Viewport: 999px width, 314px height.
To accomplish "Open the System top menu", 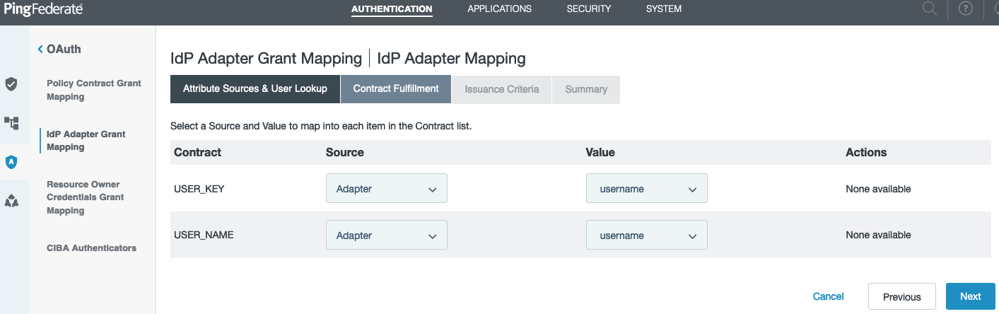I will coord(663,9).
